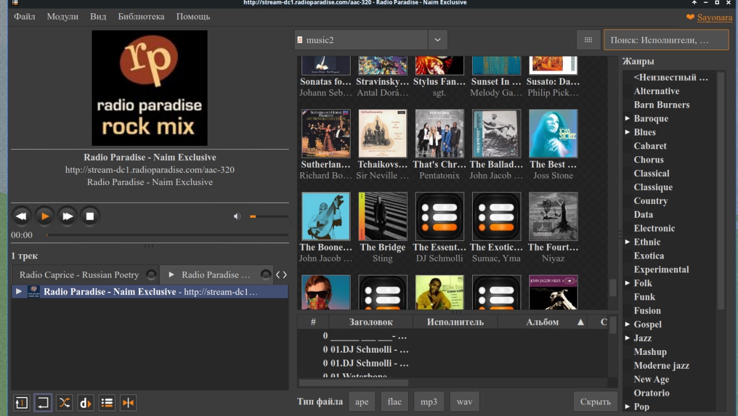Select the Classical genre

652,173
